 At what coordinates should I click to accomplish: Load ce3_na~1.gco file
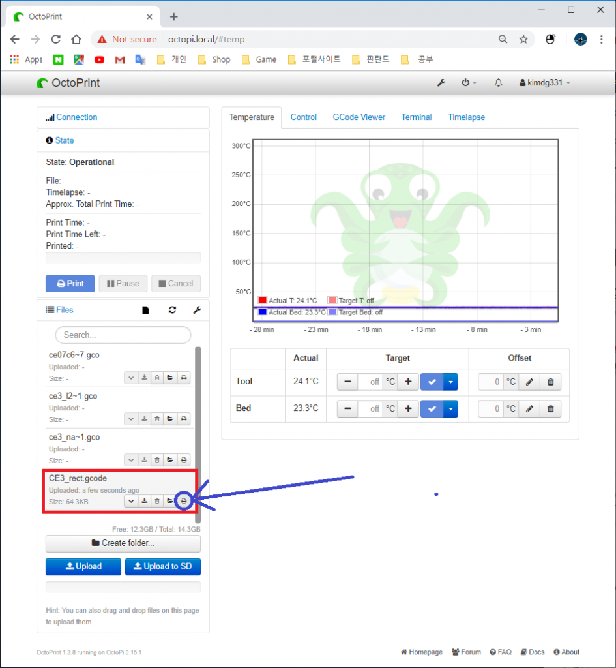pos(170,460)
